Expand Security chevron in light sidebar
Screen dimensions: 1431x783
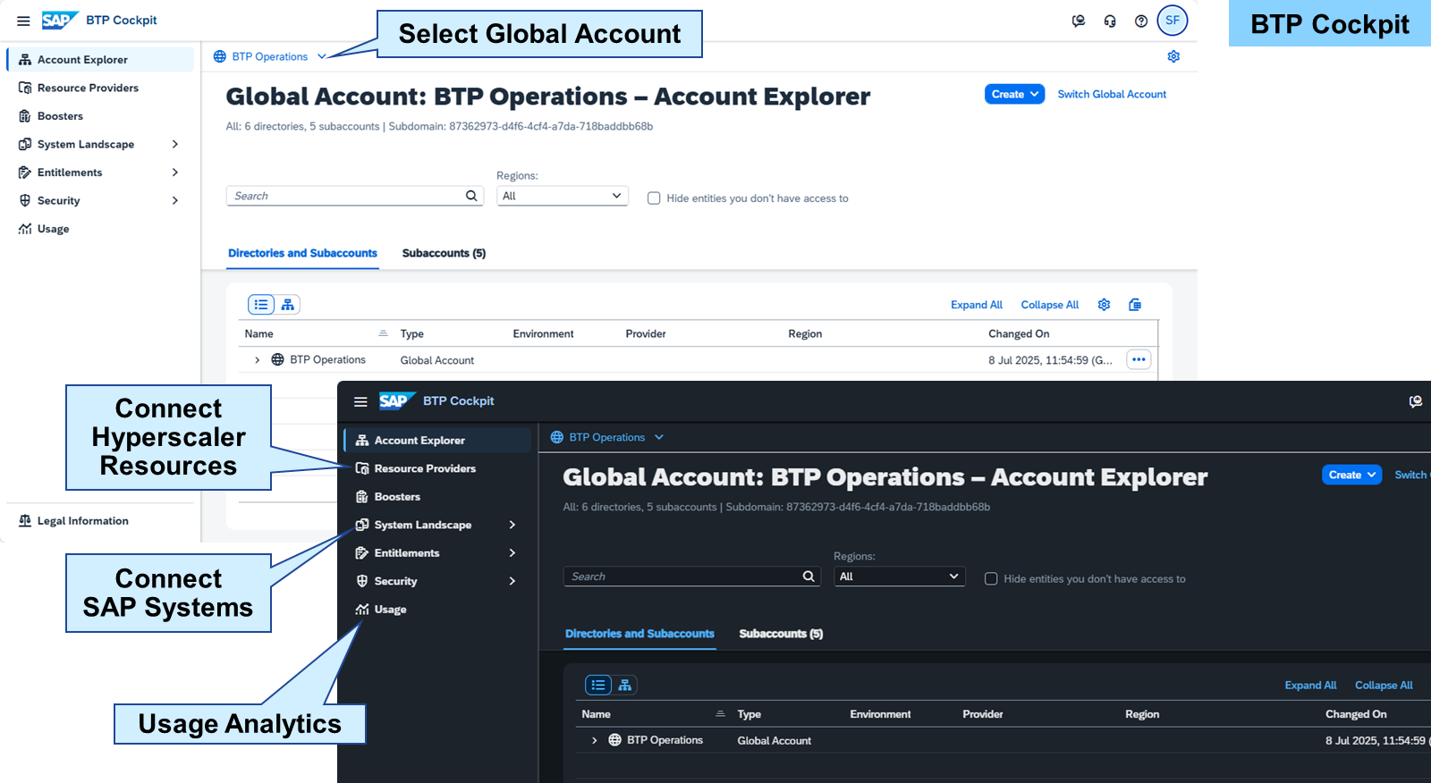coord(175,201)
